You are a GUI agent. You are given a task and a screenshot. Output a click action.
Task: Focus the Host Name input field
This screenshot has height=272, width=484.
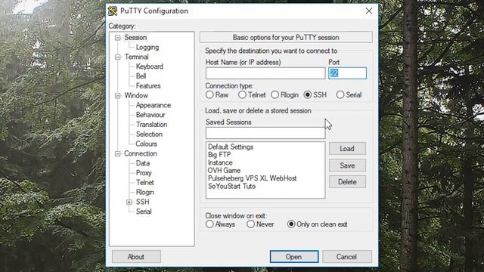click(x=265, y=73)
